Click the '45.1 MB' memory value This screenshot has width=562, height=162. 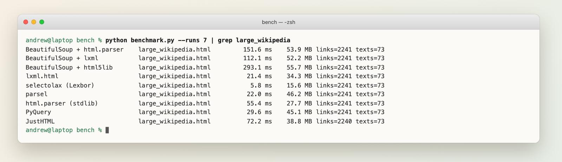pos(299,112)
